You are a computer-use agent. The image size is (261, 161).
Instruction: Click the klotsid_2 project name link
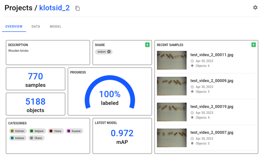[54, 8]
